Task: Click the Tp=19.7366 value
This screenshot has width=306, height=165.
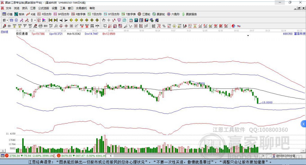Action: [x=38, y=34]
